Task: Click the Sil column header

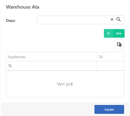Action: pos(110,57)
